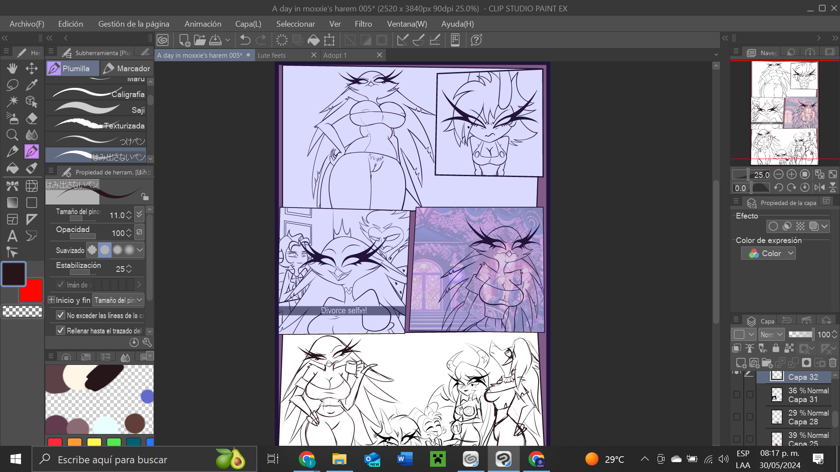Delete the selected layer with trash icon
Viewport: 840px width, 472px height.
(x=833, y=363)
